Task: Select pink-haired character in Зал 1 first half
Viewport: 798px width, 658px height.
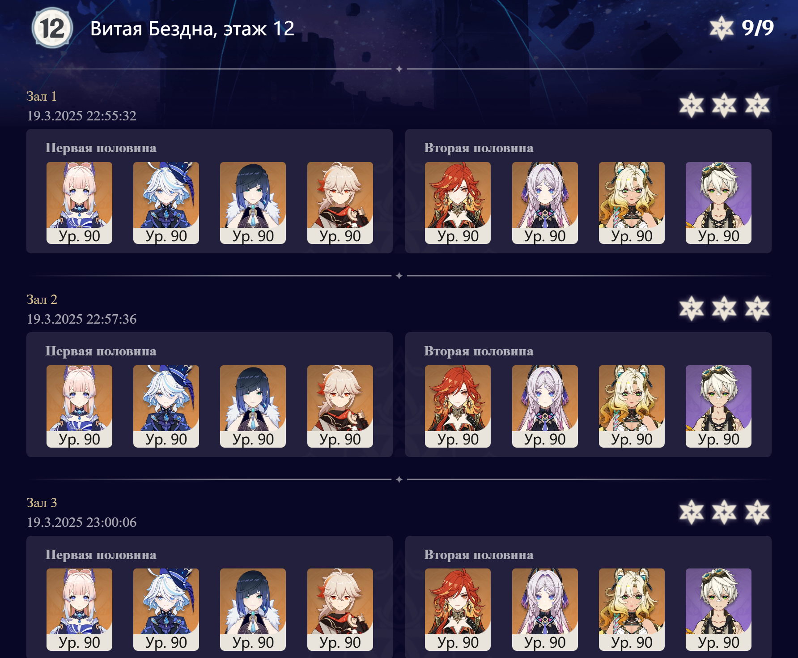Action: pyautogui.click(x=79, y=203)
